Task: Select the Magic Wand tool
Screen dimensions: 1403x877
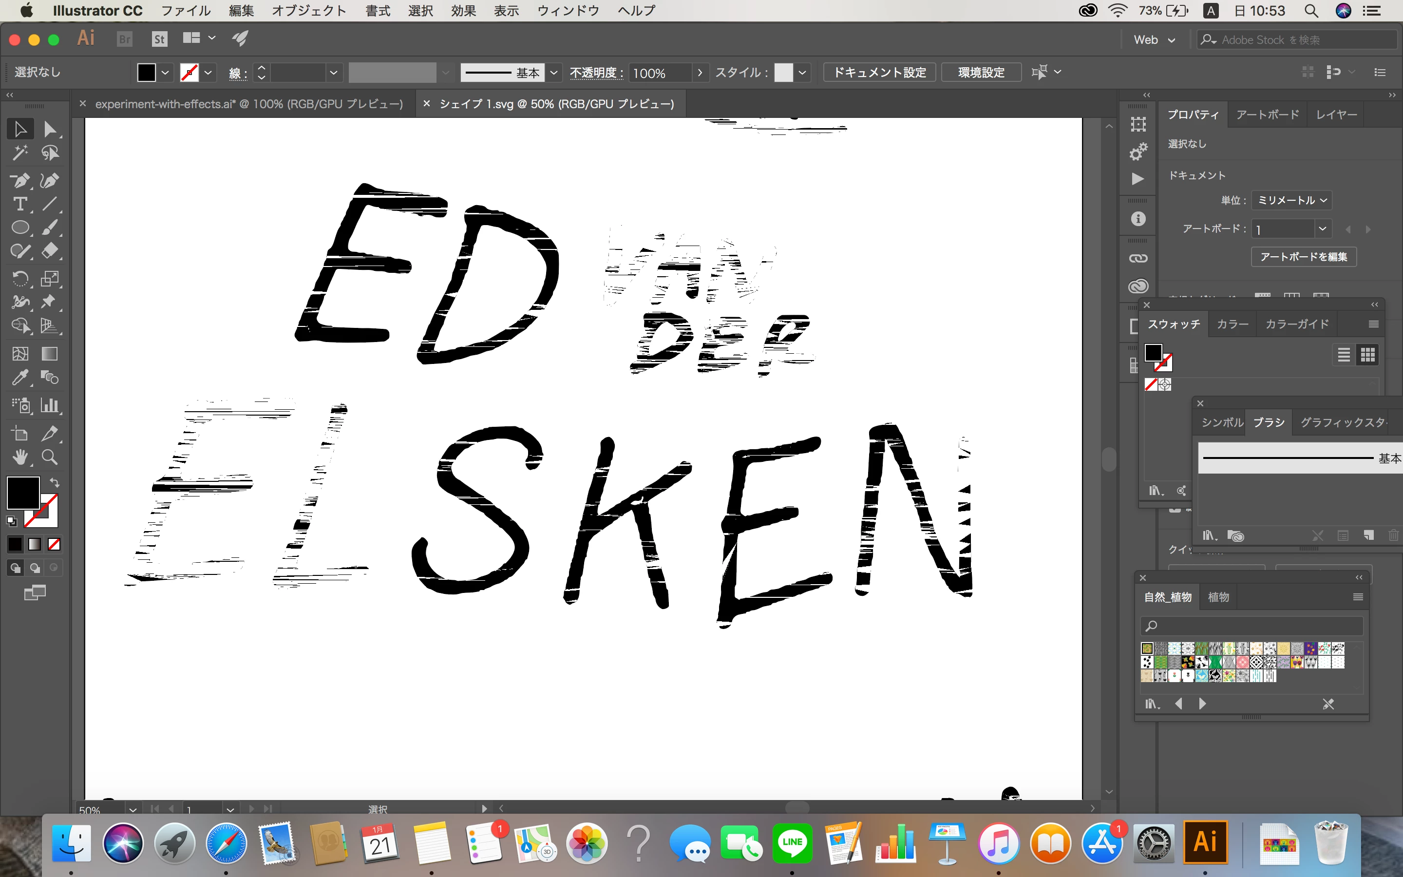Action: tap(19, 153)
